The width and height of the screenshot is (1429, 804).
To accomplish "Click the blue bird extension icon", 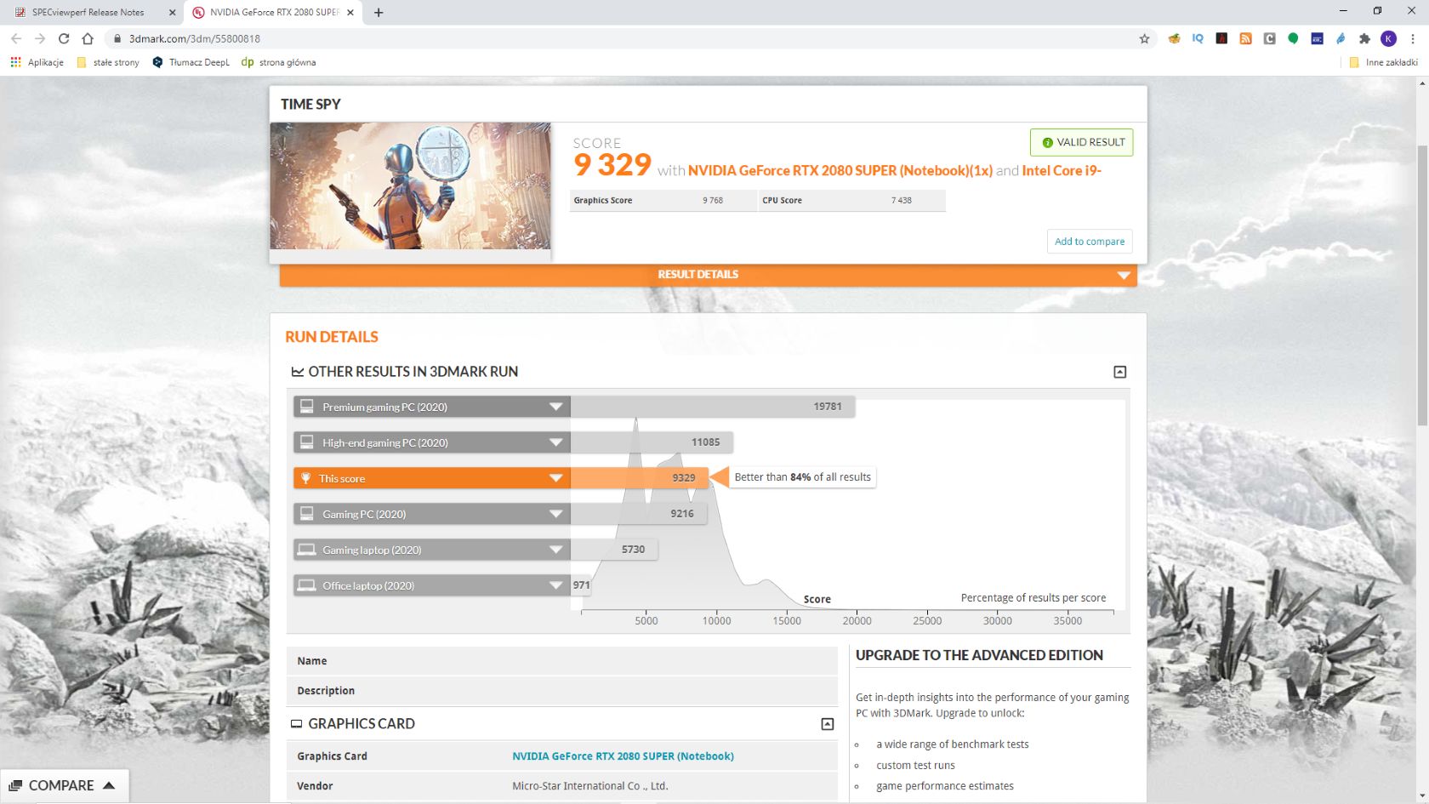I will pyautogui.click(x=1340, y=38).
